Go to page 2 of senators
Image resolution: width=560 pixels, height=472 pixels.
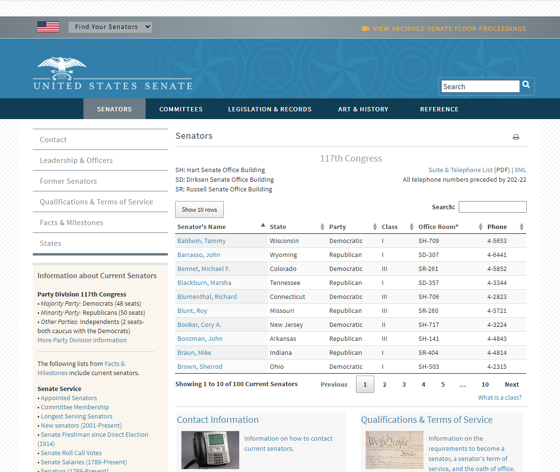pos(384,385)
